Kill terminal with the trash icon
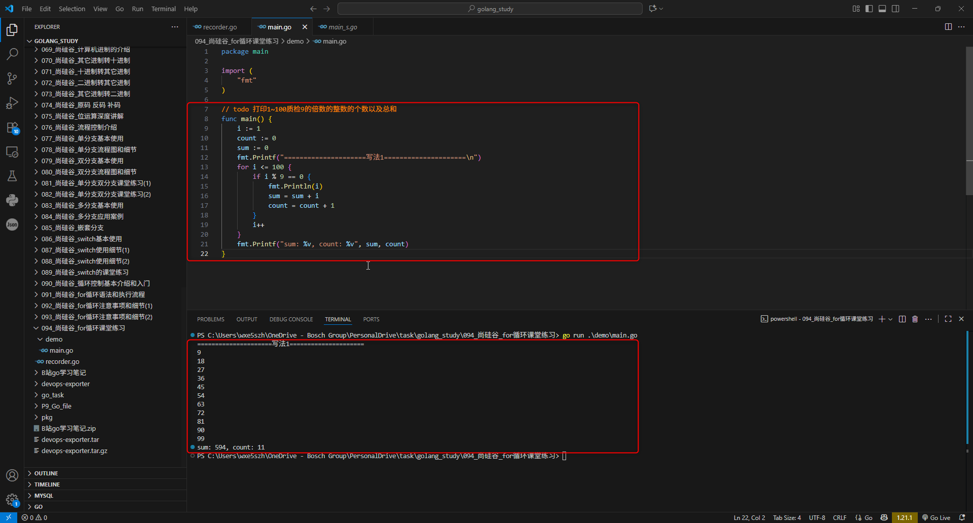The width and height of the screenshot is (973, 523). [x=915, y=319]
